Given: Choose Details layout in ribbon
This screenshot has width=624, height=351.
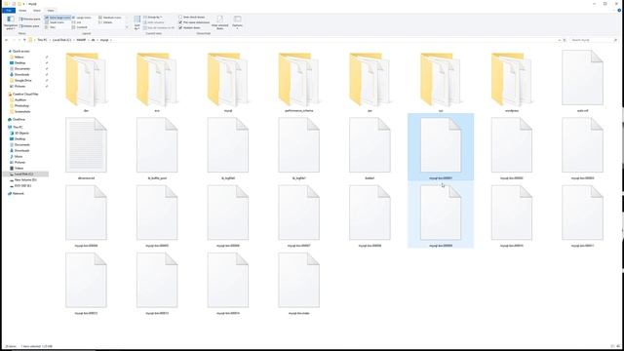Looking at the screenshot, I should 105,22.
